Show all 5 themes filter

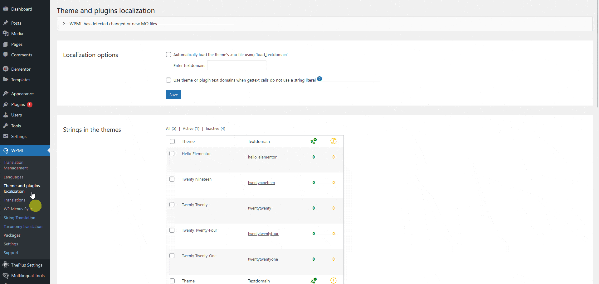click(171, 128)
